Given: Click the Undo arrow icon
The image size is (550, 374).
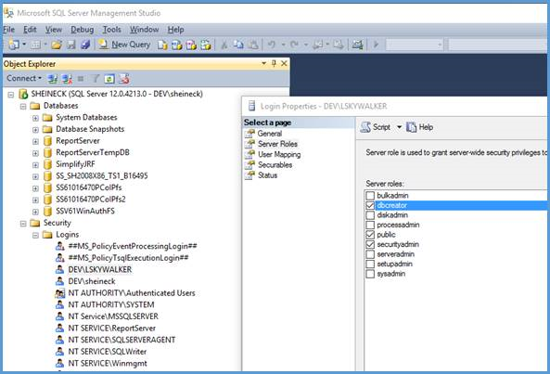Looking at the screenshot, I should (x=272, y=45).
